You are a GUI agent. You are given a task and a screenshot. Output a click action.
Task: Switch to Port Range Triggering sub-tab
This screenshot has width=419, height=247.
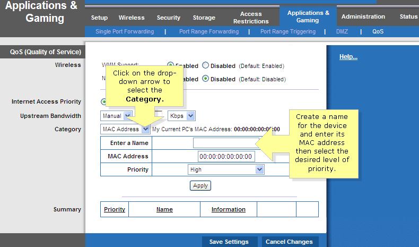pos(288,31)
